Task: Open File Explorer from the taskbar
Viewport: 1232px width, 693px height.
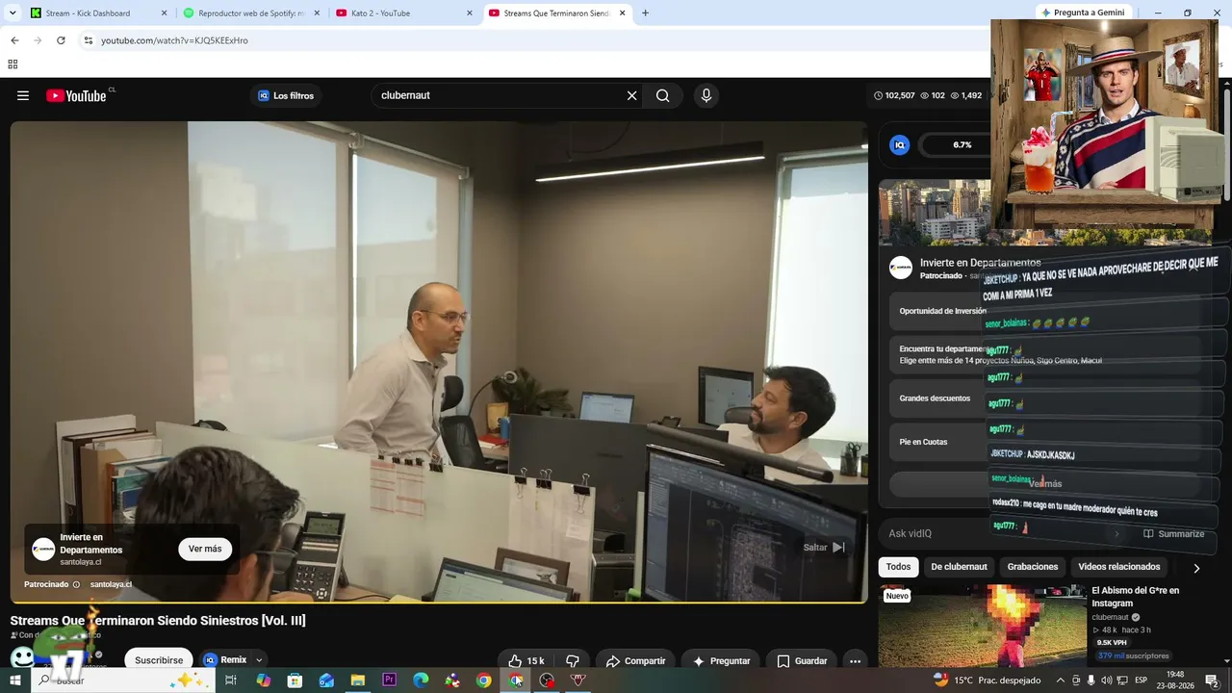Action: point(358,680)
